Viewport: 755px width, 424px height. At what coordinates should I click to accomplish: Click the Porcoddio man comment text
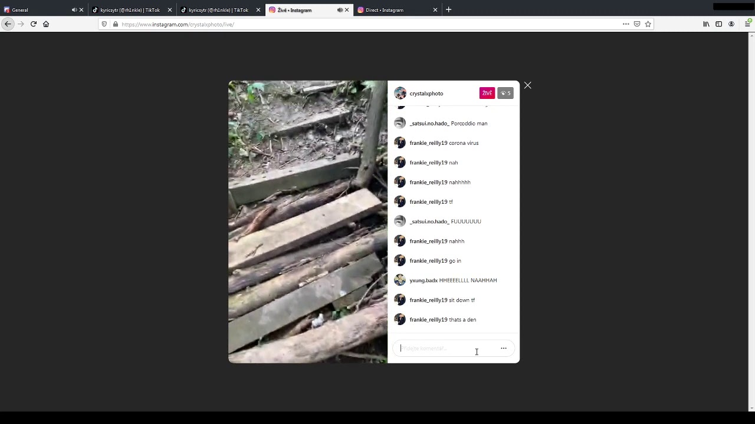[x=469, y=124]
